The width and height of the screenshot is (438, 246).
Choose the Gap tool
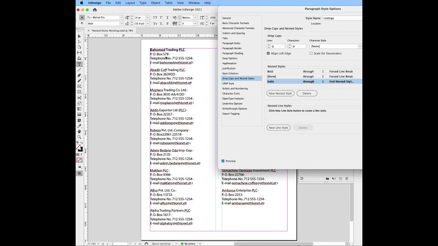[x=79, y=53]
